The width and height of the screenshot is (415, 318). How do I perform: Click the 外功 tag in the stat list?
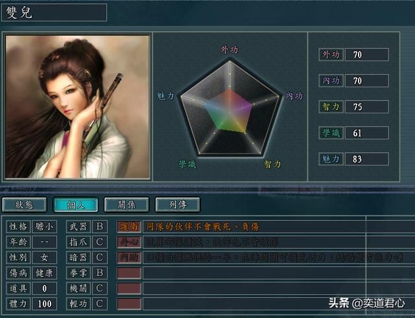pyautogui.click(x=331, y=54)
